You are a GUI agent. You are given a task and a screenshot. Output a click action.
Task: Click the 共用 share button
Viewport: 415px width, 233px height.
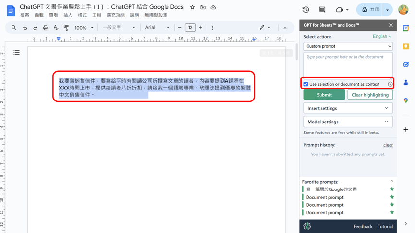(x=369, y=10)
